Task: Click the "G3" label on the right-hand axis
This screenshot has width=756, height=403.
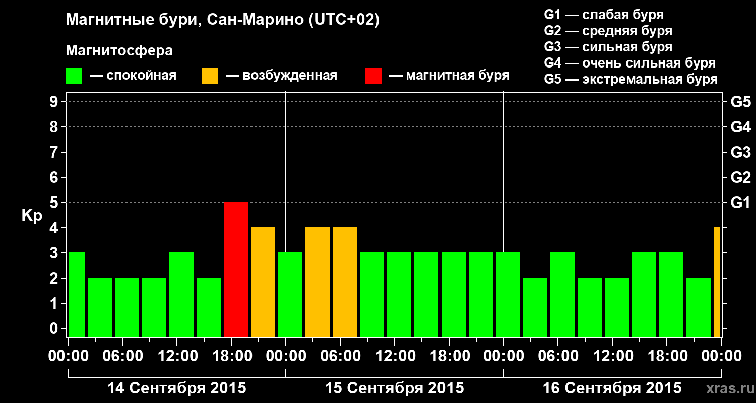Action: (x=741, y=152)
